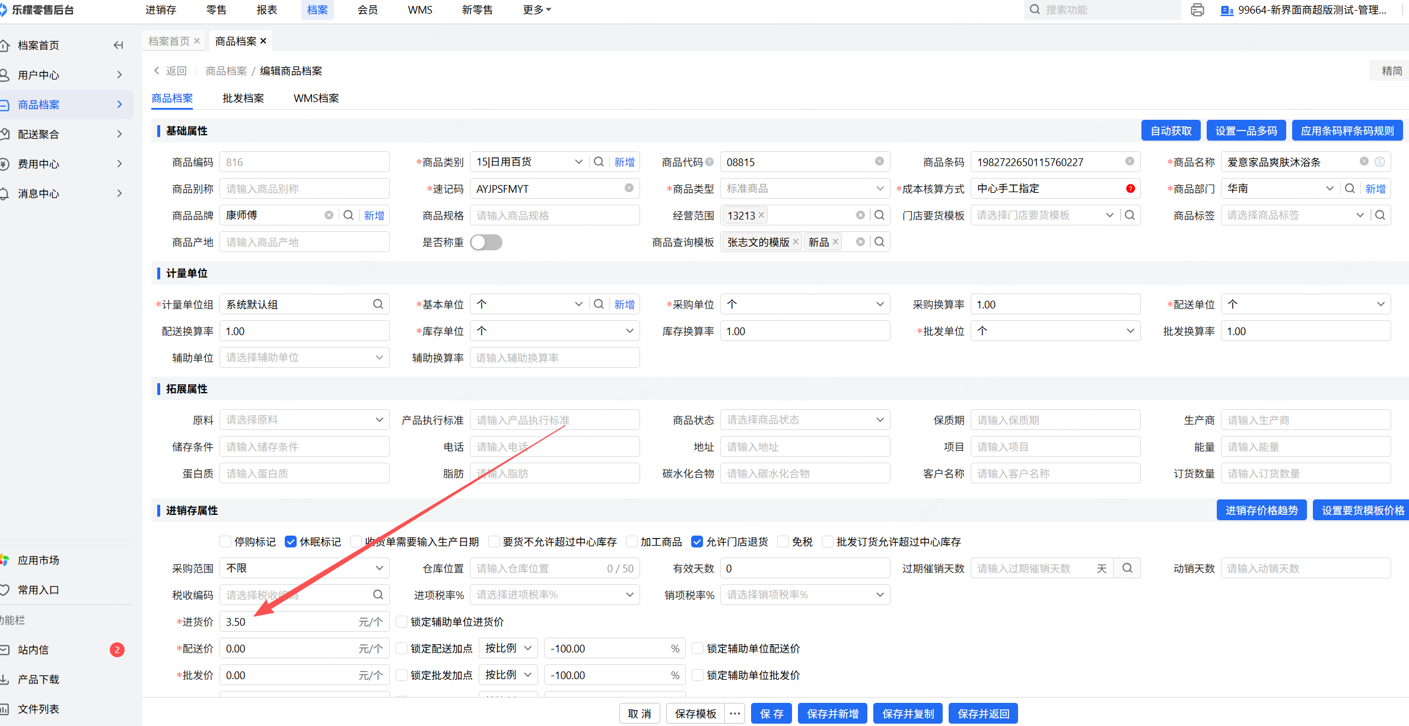Click search icon beside 商品品牌 field
This screenshot has height=726, width=1409.
coord(349,215)
